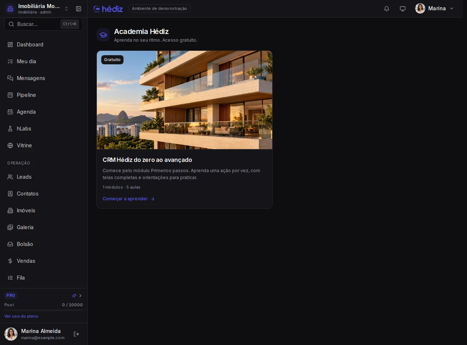
Task: Click the "1 módulos · 5 aulas" text
Action: pos(121,187)
